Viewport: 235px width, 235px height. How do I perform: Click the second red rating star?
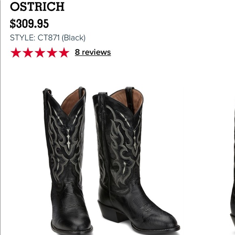click(x=28, y=52)
